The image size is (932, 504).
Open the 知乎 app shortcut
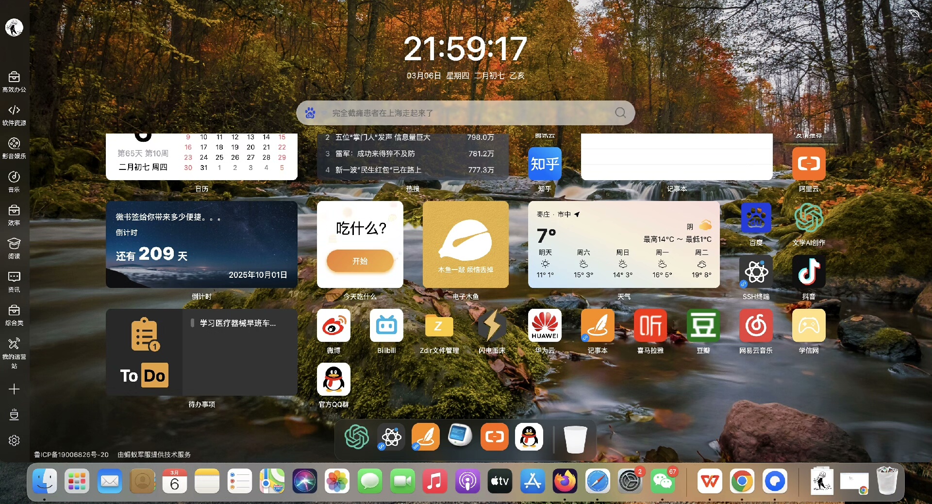coord(545,164)
